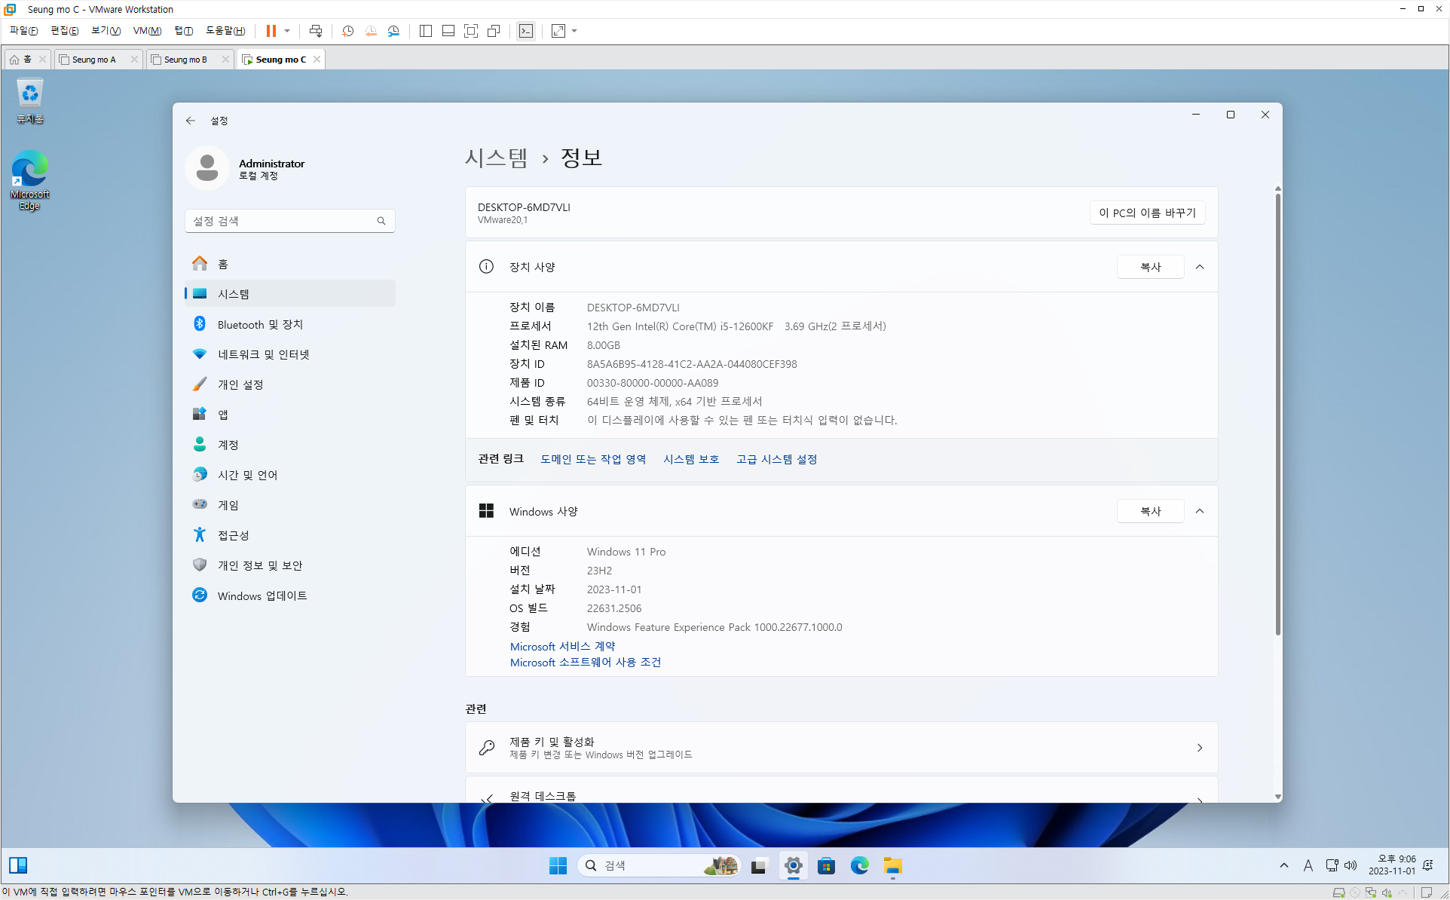
Task: Click Send Ctrl+Alt+Del toolbar icon
Action: [x=316, y=31]
